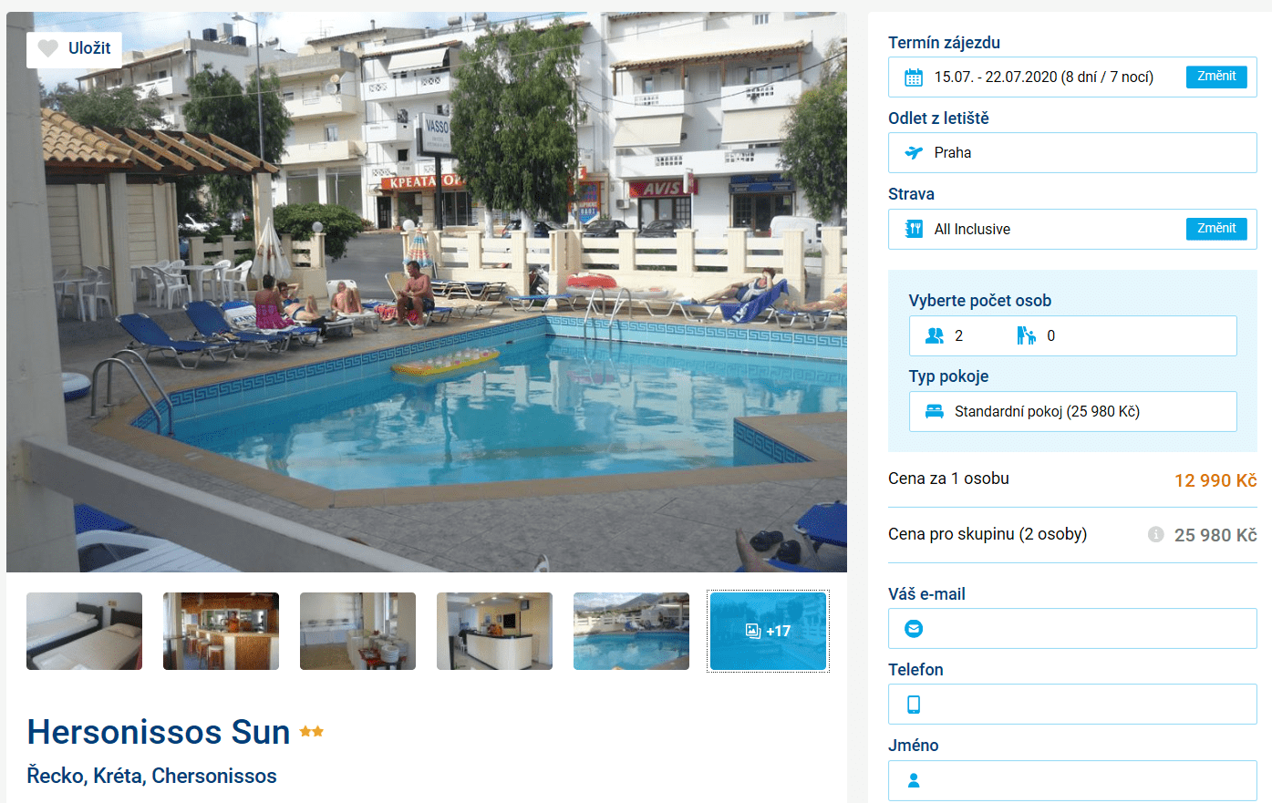Change the meal plan with Změnit button
The width and height of the screenshot is (1272, 803).
coord(1216,229)
